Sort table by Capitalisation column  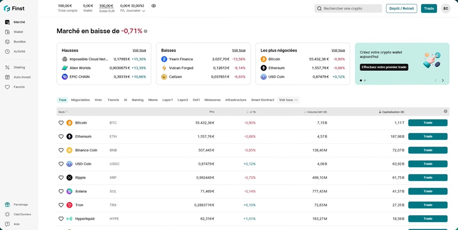(392, 112)
